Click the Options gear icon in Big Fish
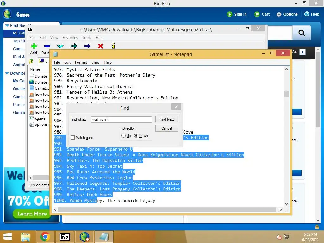 point(279,14)
